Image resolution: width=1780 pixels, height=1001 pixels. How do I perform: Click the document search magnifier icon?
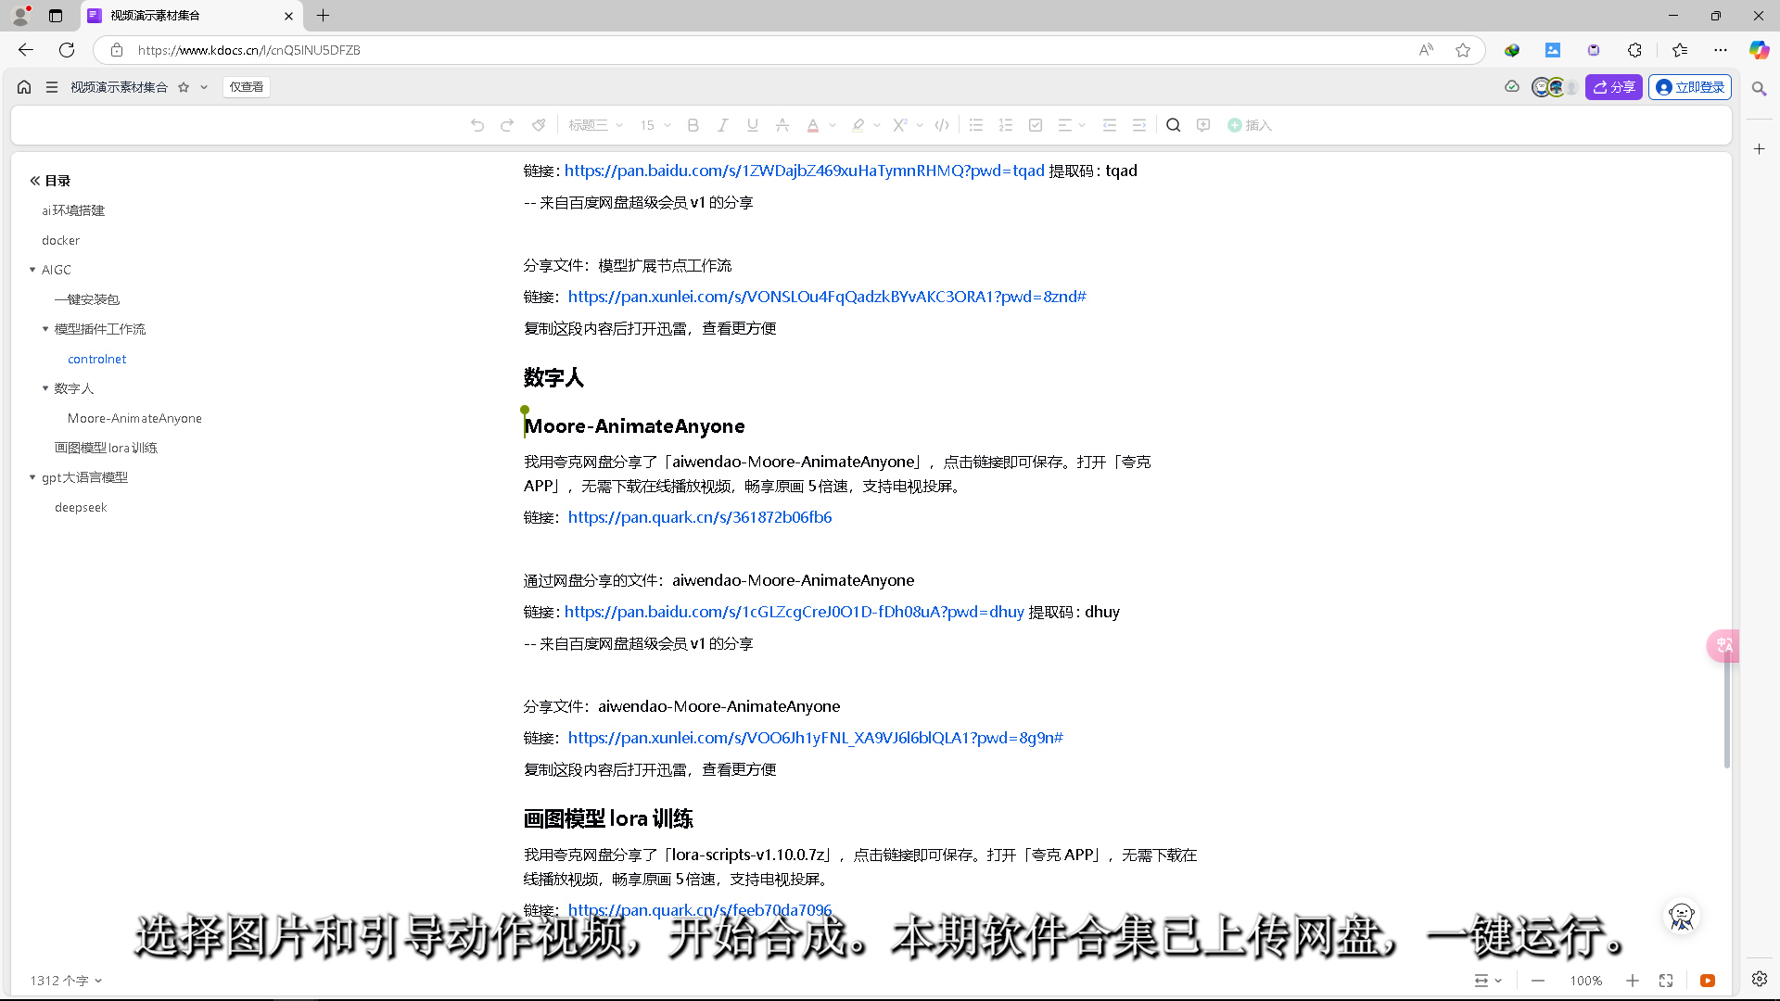[x=1173, y=125]
